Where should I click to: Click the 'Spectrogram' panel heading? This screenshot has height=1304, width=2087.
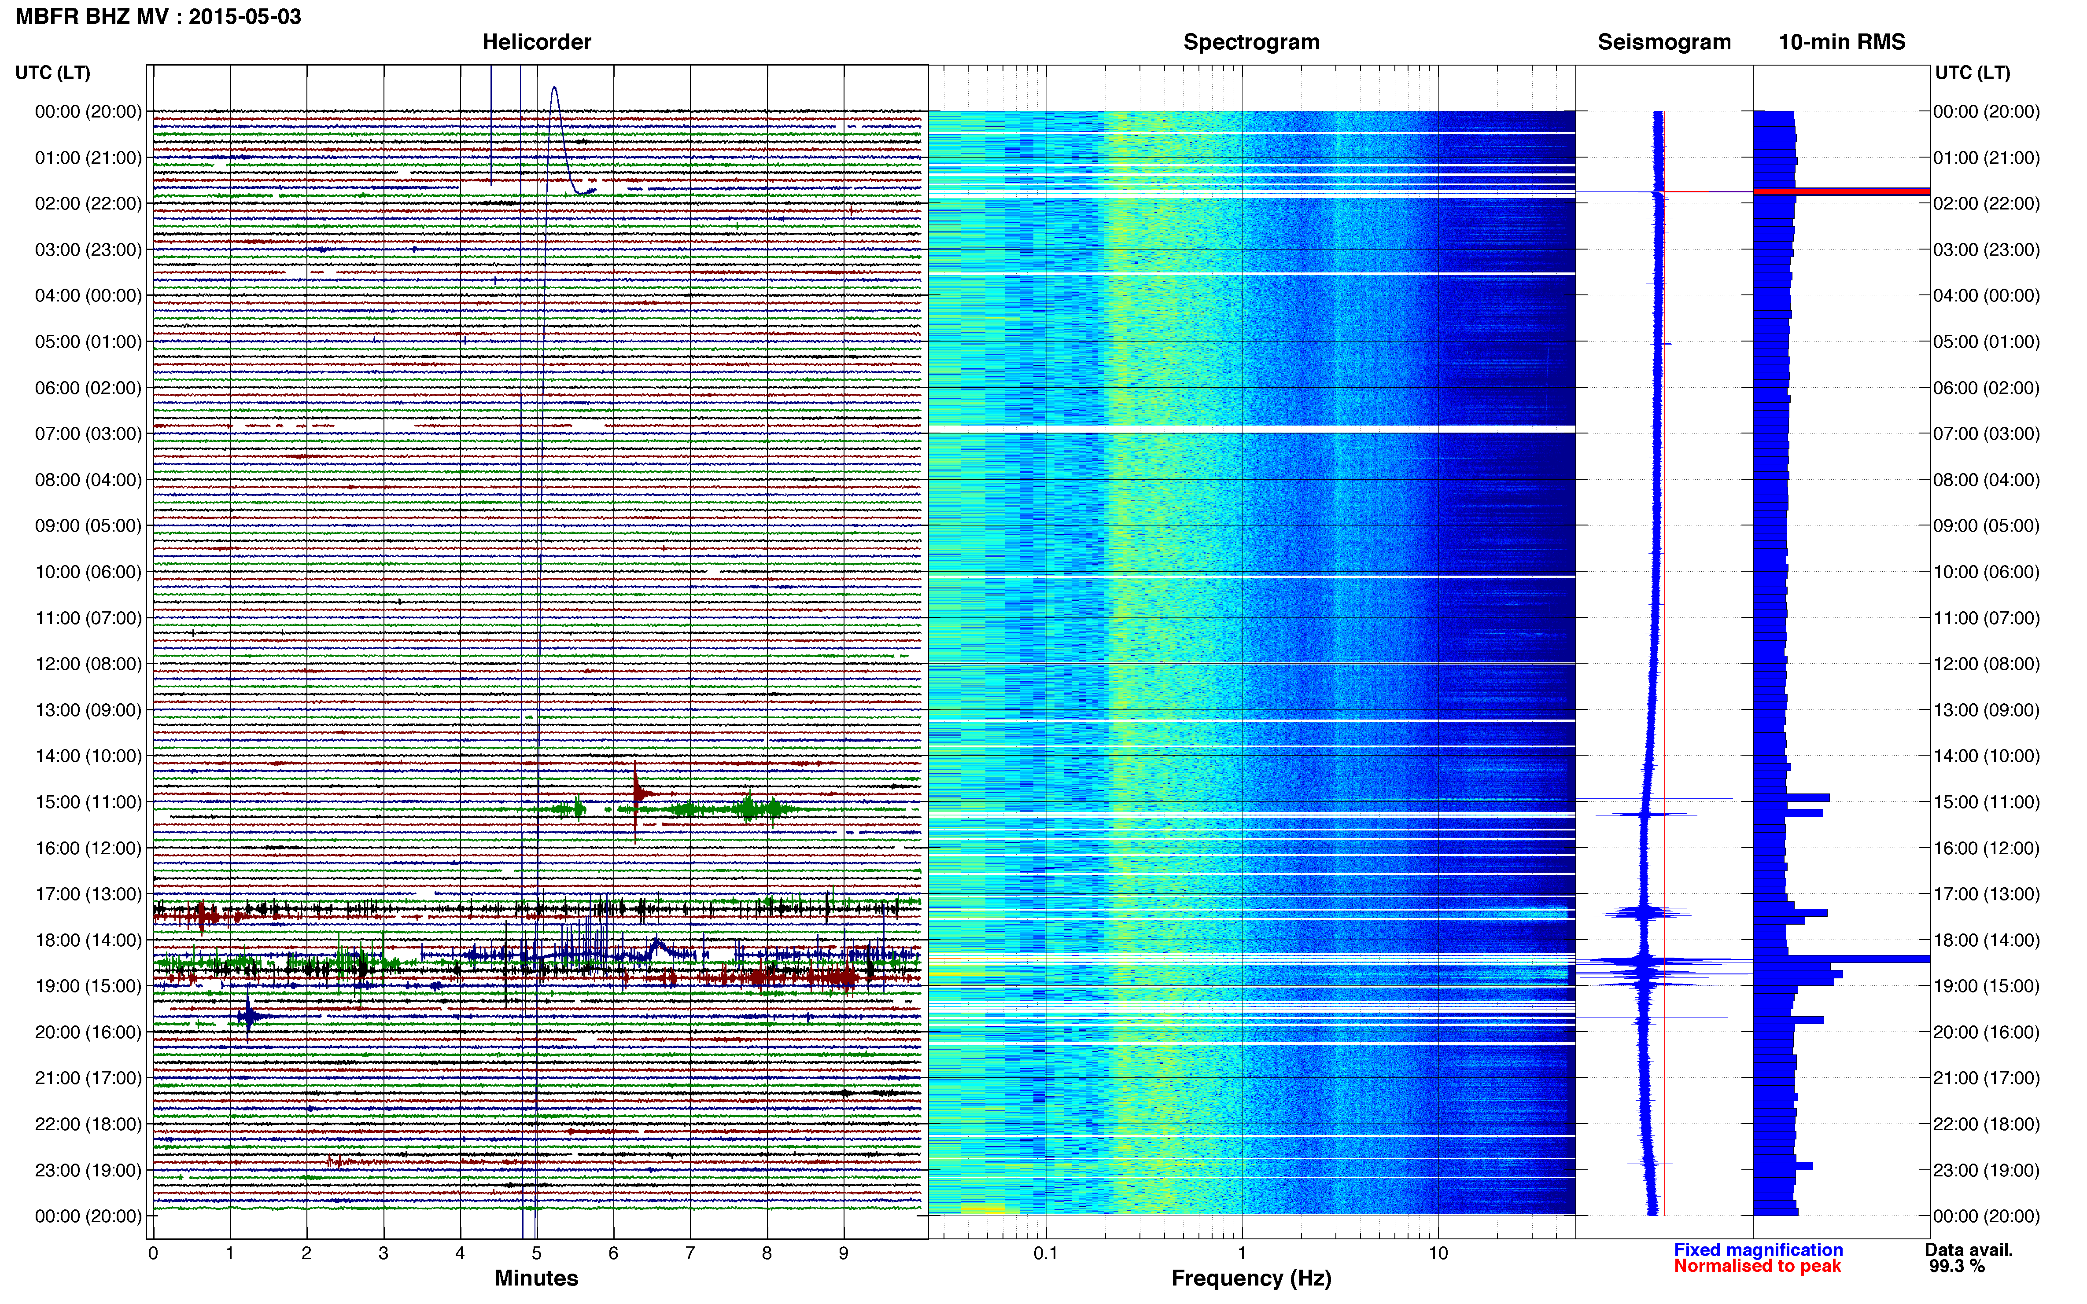1251,42
